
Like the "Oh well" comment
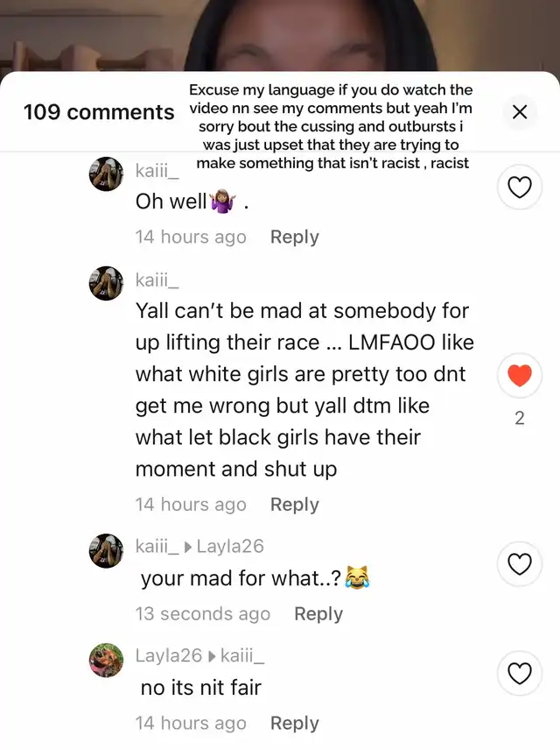pos(520,187)
